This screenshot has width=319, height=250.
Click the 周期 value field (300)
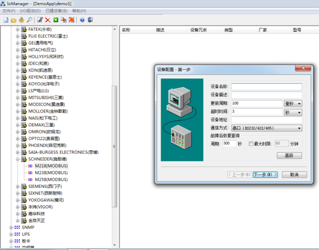coord(229,144)
